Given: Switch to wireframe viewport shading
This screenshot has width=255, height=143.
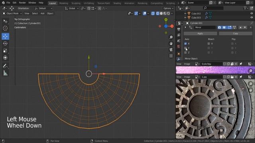Looking at the screenshot, I should [158, 14].
